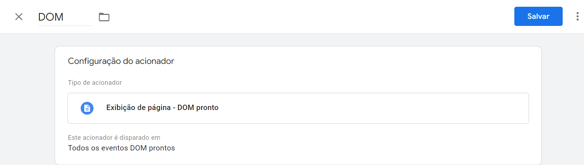
Task: Click empty space right of the trigger type name
Action: 373,108
